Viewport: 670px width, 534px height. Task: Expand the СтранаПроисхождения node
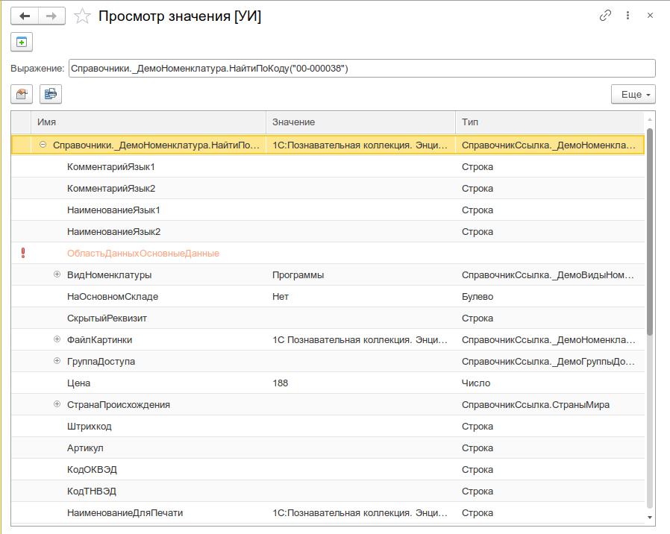point(57,404)
